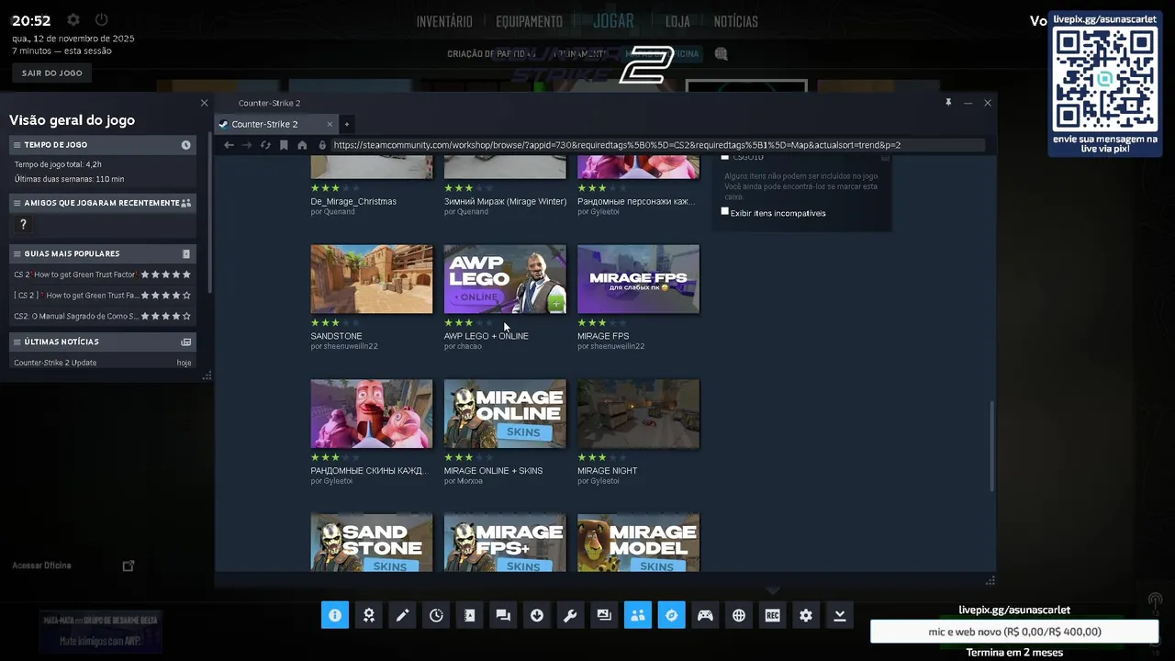The height and width of the screenshot is (661, 1175).
Task: Open the NOTÍCIAS menu in game
Action: 736,21
